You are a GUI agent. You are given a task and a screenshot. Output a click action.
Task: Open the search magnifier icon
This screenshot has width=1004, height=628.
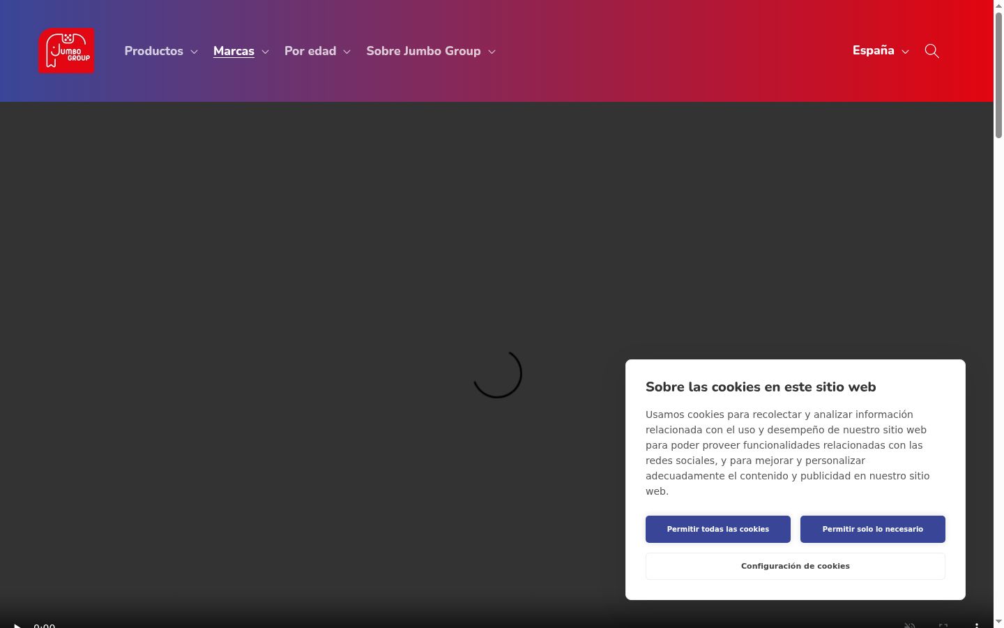(931, 51)
